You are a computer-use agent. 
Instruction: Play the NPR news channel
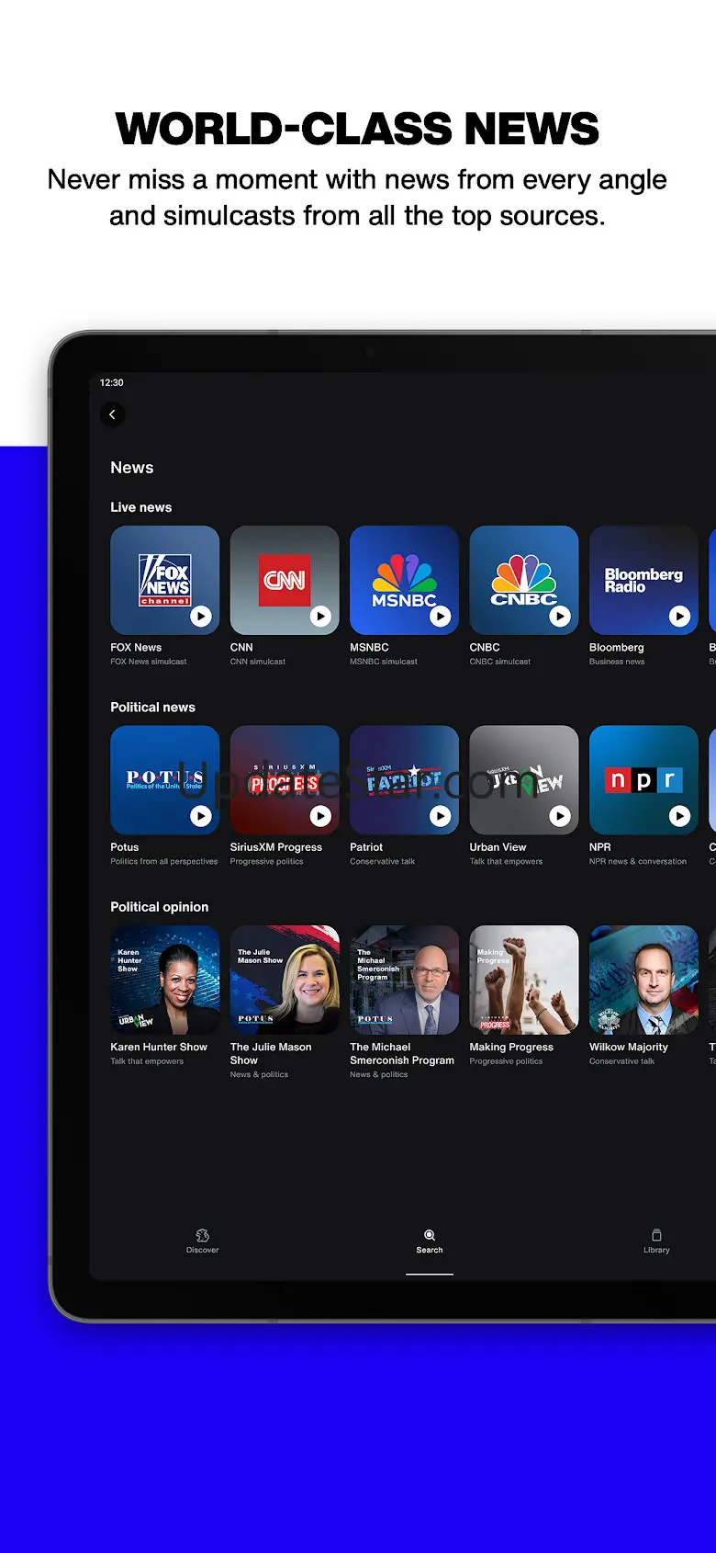click(x=679, y=816)
